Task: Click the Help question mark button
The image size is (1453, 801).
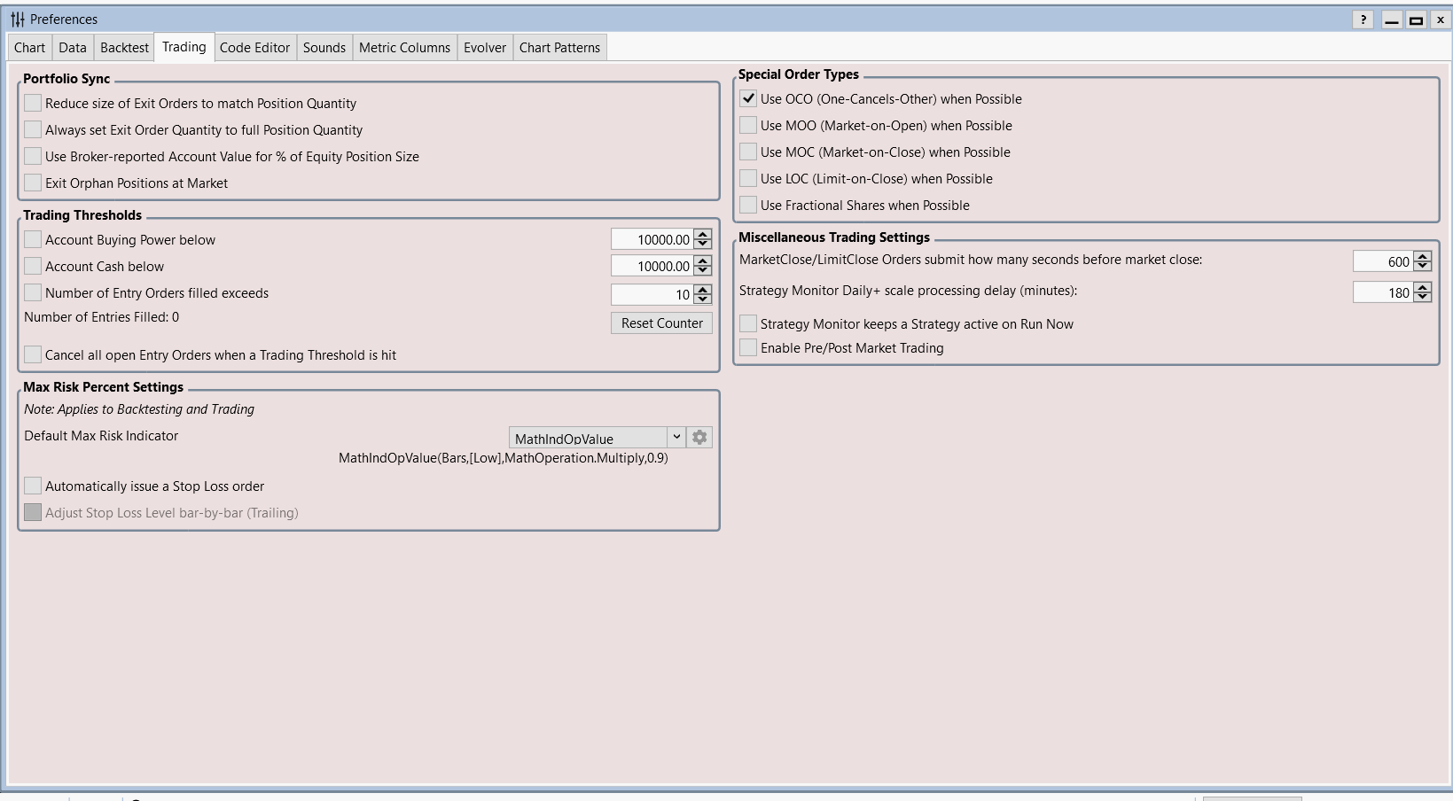Action: point(1363,19)
